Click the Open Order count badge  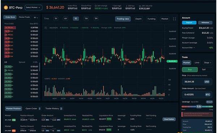[39, 108]
